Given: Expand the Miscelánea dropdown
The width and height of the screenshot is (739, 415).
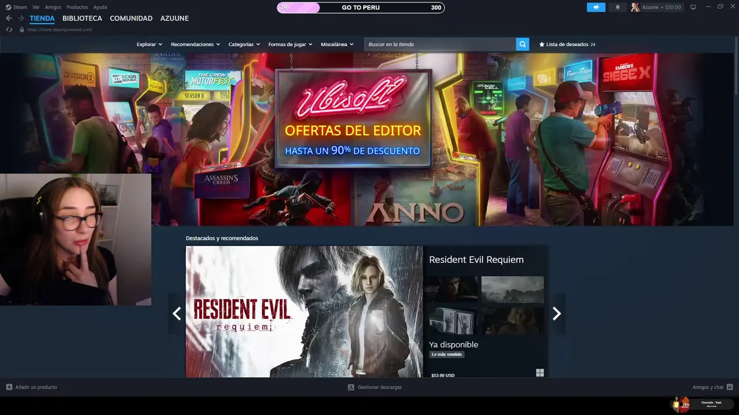Looking at the screenshot, I should (337, 44).
